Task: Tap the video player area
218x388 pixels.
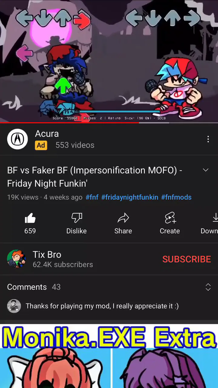Action: 109,61
